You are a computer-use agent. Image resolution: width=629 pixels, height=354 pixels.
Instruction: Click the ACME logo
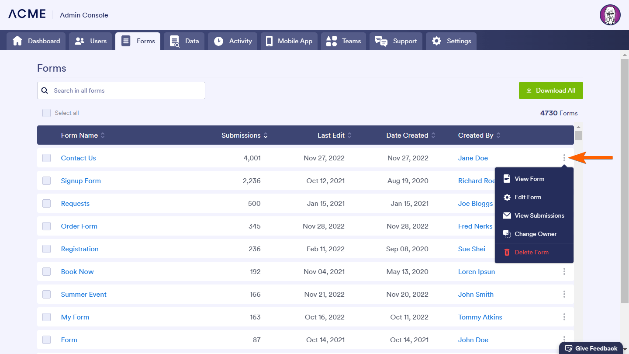point(27,14)
